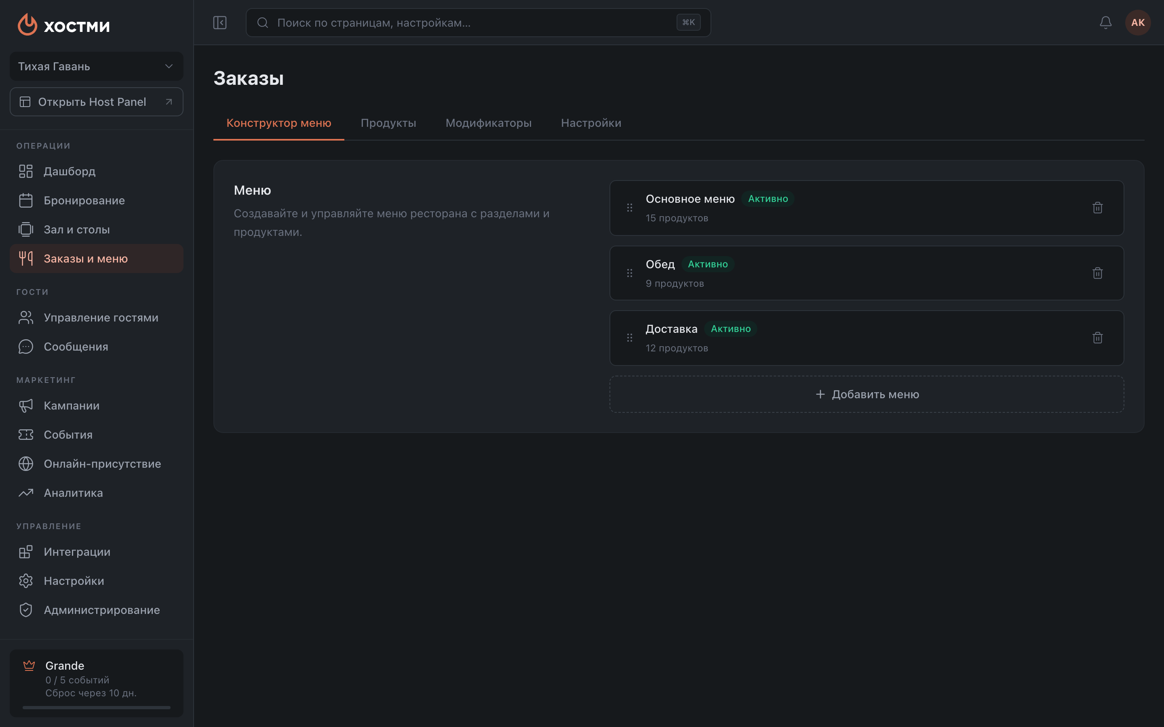Click the Активно badge on Обед
Screen dimensions: 1164x727
(708, 265)
